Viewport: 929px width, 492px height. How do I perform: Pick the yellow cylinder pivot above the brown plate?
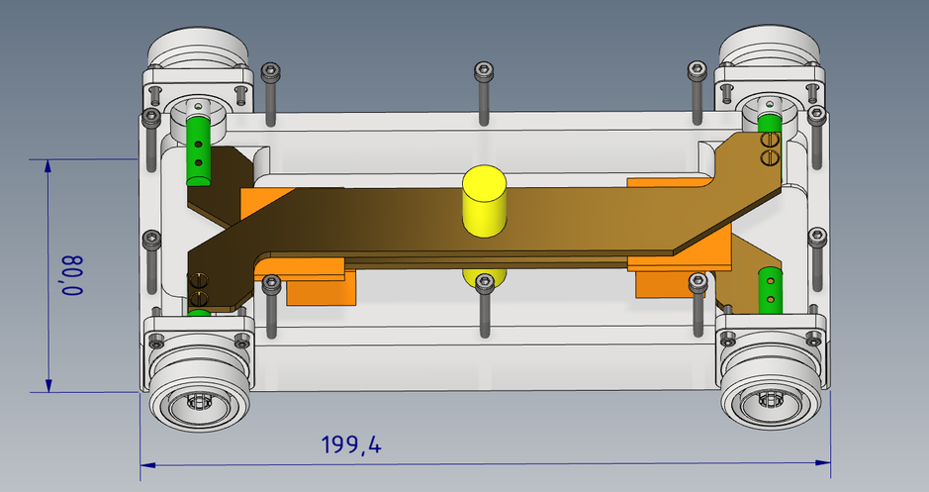(x=485, y=202)
